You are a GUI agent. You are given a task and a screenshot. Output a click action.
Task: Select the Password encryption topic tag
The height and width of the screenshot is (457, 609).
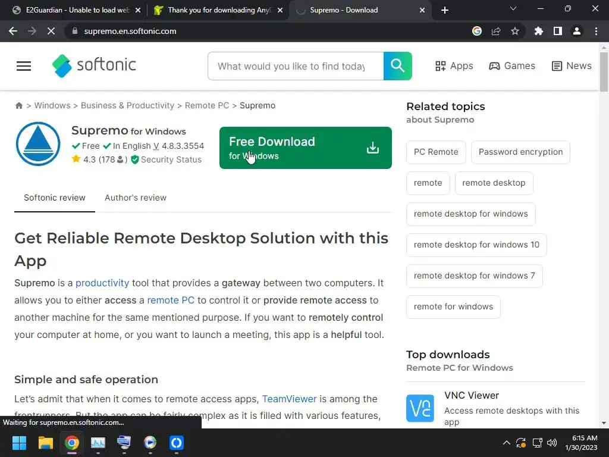(520, 152)
